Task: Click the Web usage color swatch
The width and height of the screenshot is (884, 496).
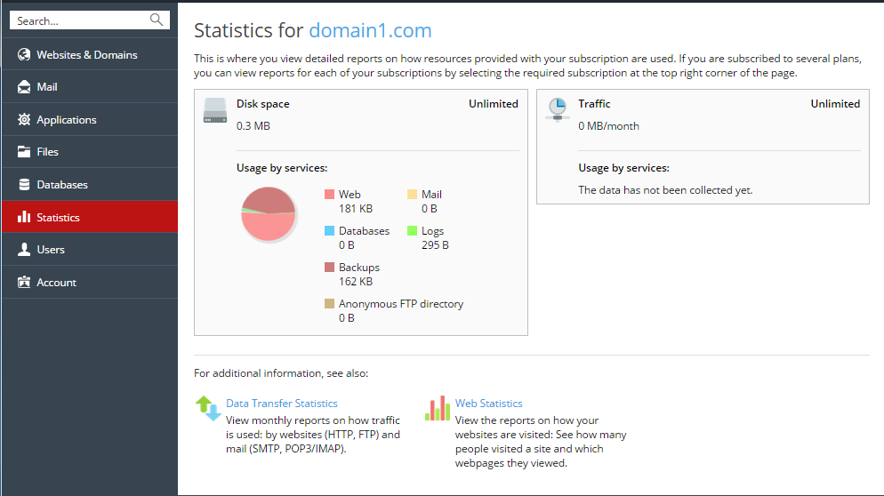Action: (330, 195)
